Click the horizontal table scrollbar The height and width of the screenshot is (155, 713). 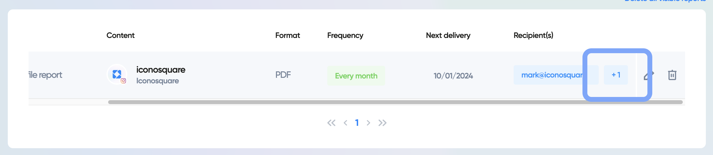tap(395, 102)
